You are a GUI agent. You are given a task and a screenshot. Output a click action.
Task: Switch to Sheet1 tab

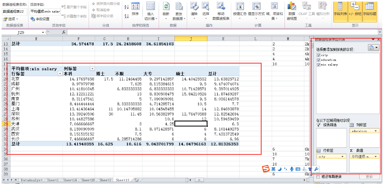click(x=53, y=180)
